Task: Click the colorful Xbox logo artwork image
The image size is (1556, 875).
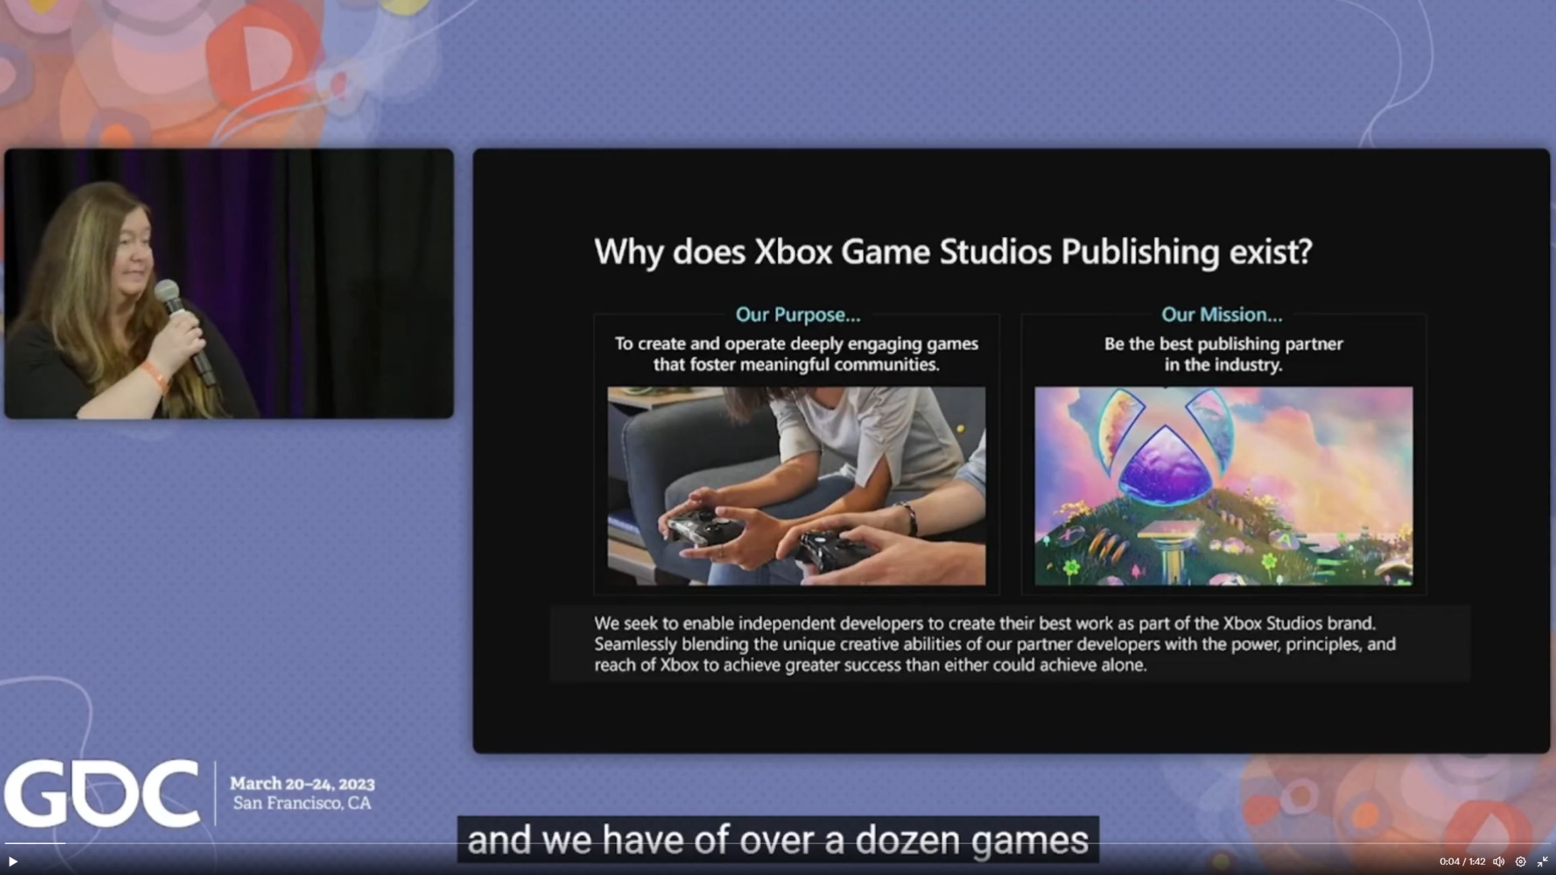Action: (1223, 485)
